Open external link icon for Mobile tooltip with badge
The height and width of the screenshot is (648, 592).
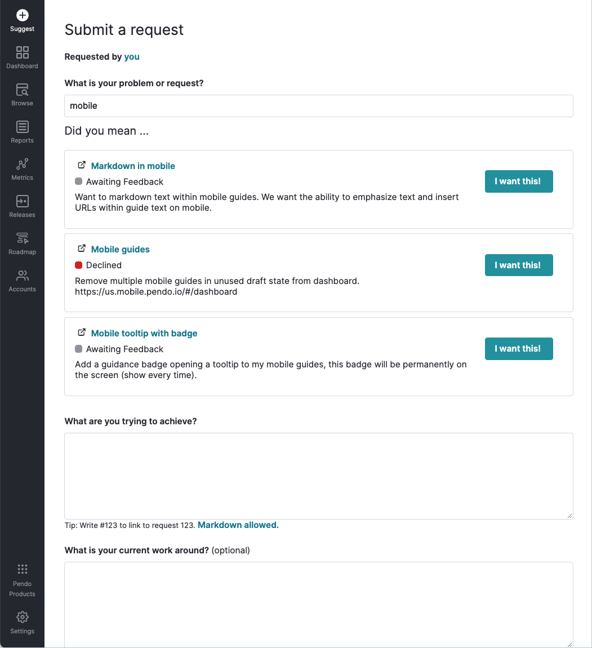coord(82,332)
